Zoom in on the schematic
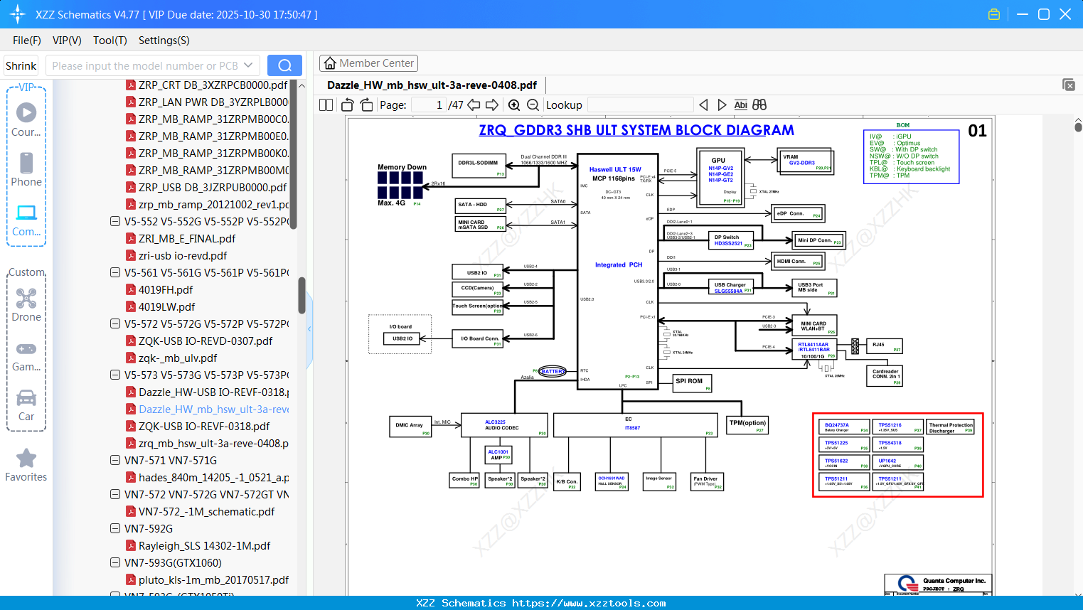Screen dimensions: 1083x610 click(x=514, y=105)
